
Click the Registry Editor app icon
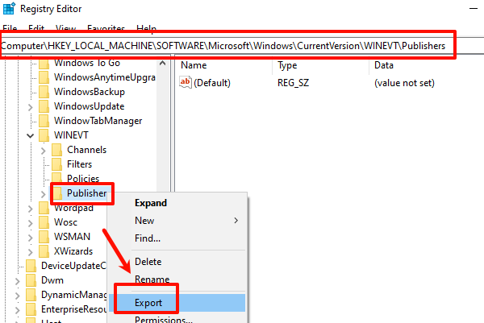[x=9, y=8]
